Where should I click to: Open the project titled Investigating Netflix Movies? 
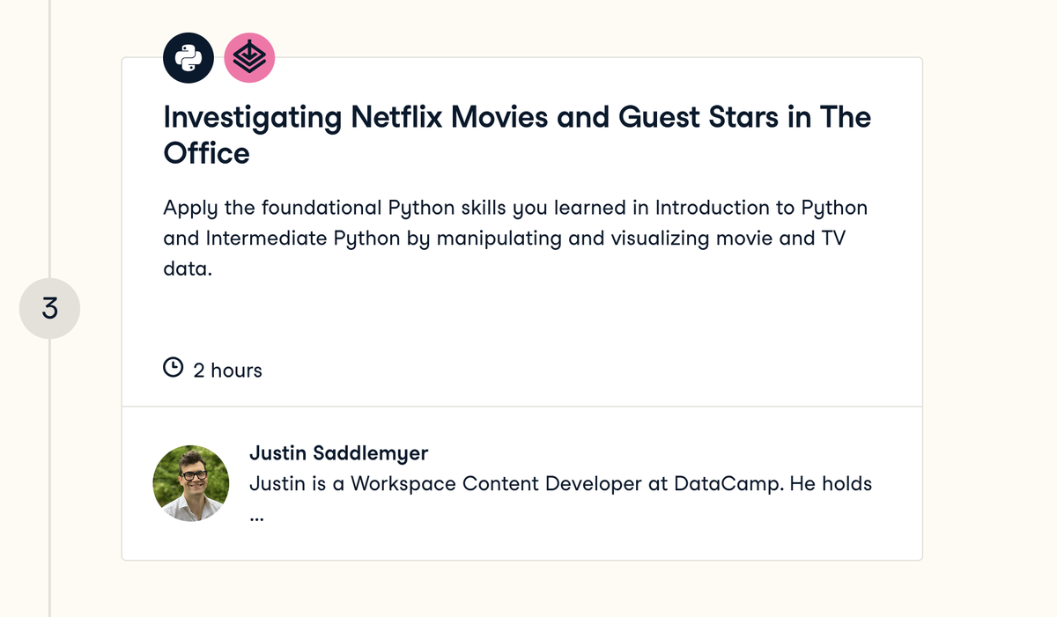(x=515, y=134)
